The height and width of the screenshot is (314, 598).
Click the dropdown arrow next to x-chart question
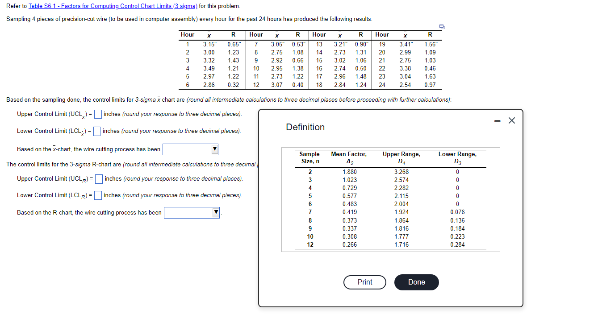coord(214,149)
